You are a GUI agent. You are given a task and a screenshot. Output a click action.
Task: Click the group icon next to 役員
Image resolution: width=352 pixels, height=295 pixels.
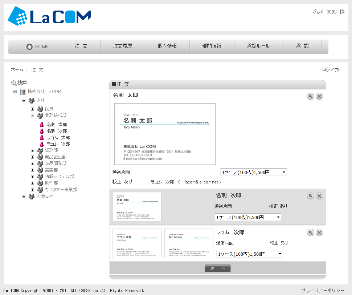[x=40, y=109]
